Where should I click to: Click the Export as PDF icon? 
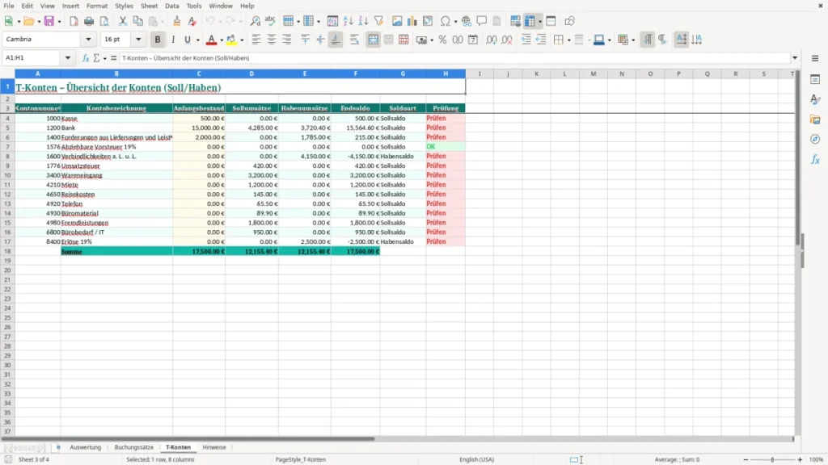tap(74, 21)
